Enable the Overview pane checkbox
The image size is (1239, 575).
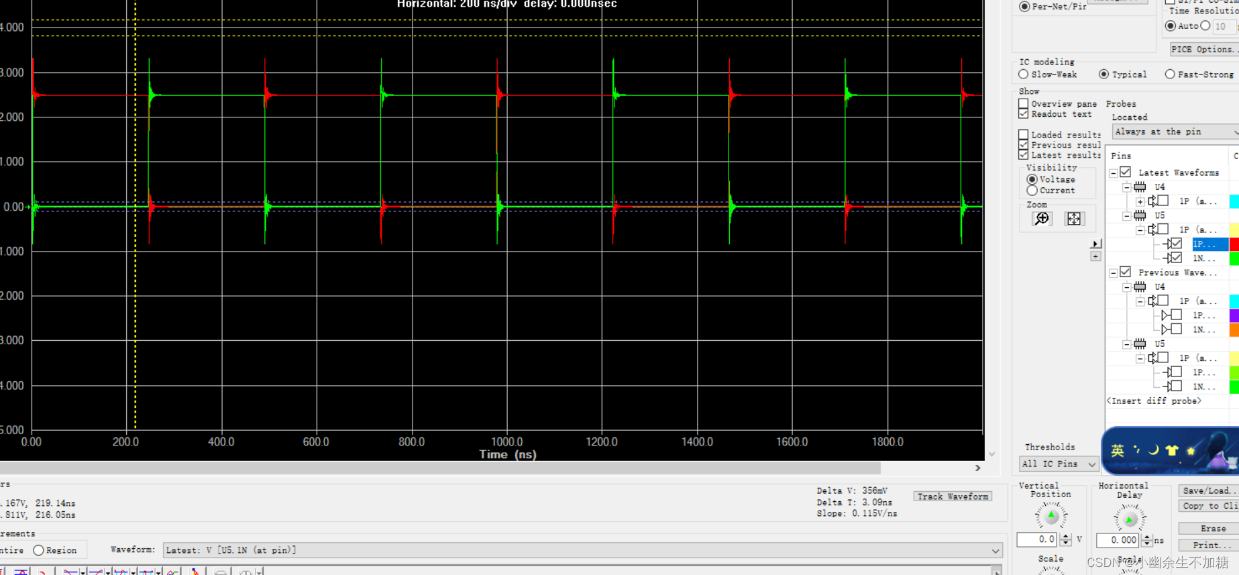point(1023,104)
